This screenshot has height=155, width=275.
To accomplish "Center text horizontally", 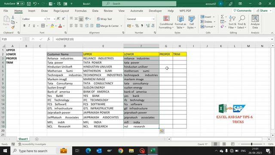I will [76, 26].
